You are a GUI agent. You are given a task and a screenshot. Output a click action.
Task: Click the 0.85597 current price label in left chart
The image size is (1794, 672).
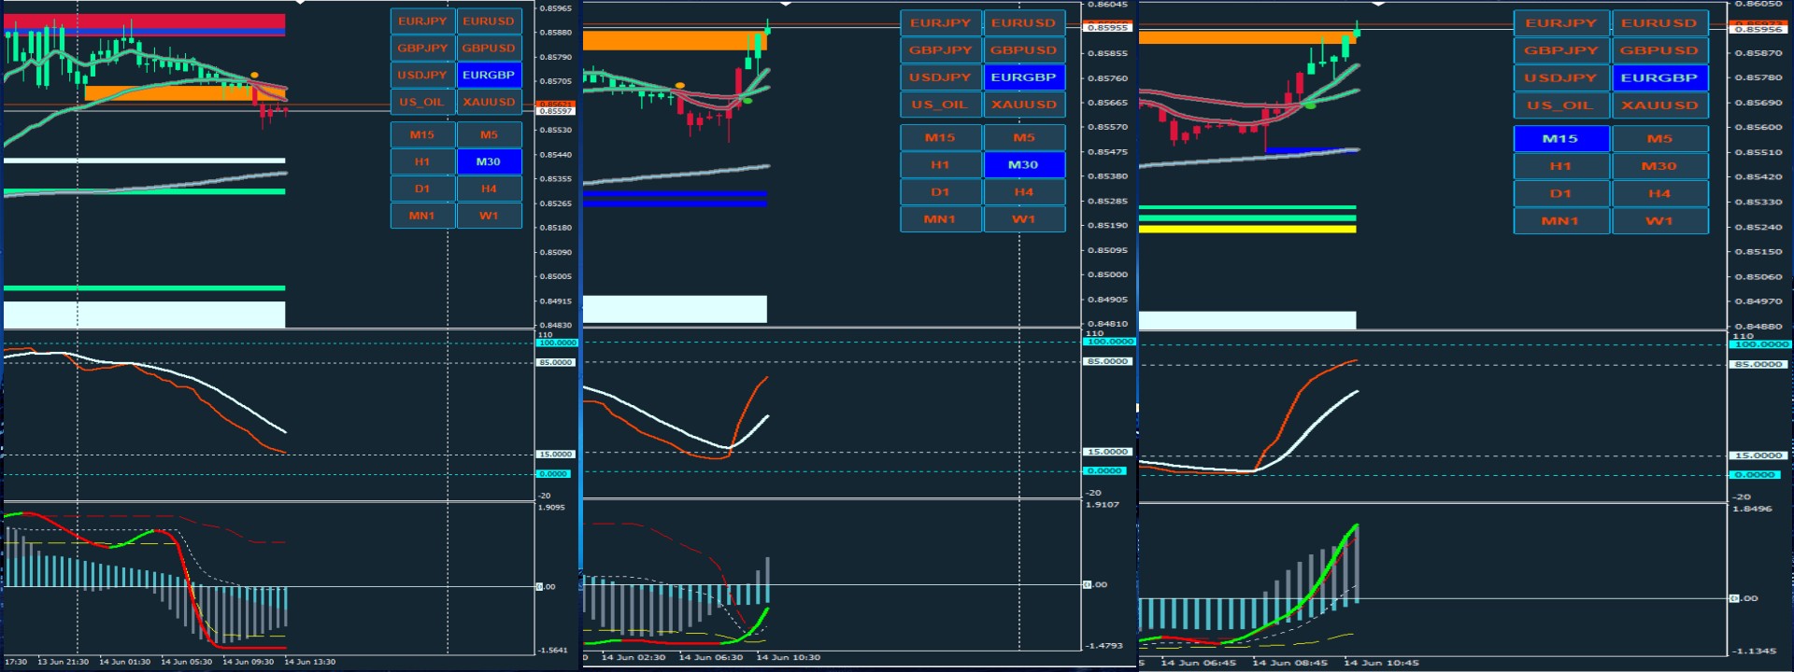[x=555, y=111]
